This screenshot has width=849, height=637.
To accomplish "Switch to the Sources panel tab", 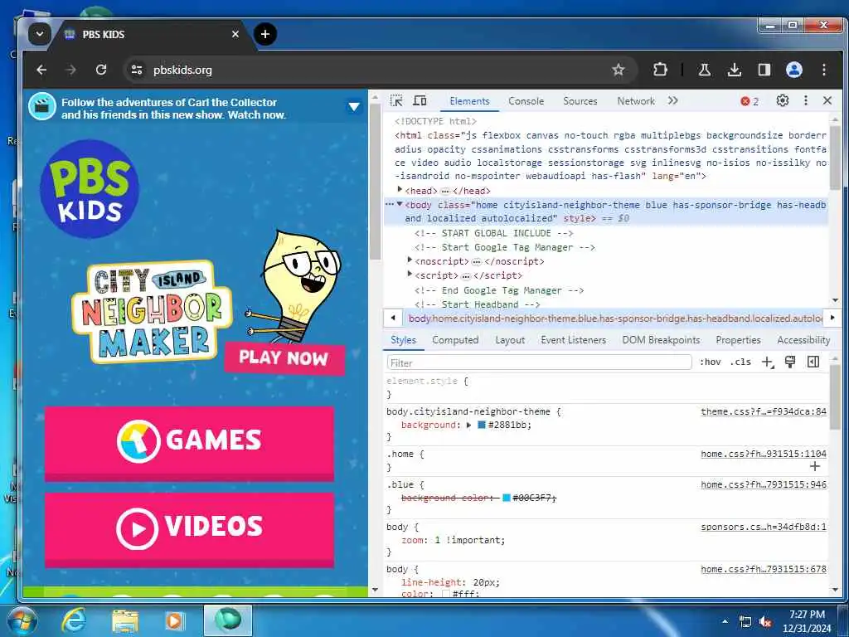I will click(x=580, y=101).
